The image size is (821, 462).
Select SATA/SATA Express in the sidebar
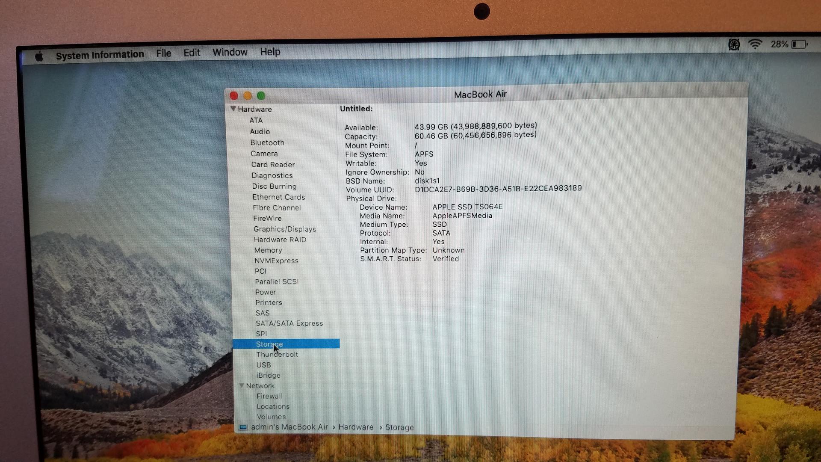click(289, 323)
